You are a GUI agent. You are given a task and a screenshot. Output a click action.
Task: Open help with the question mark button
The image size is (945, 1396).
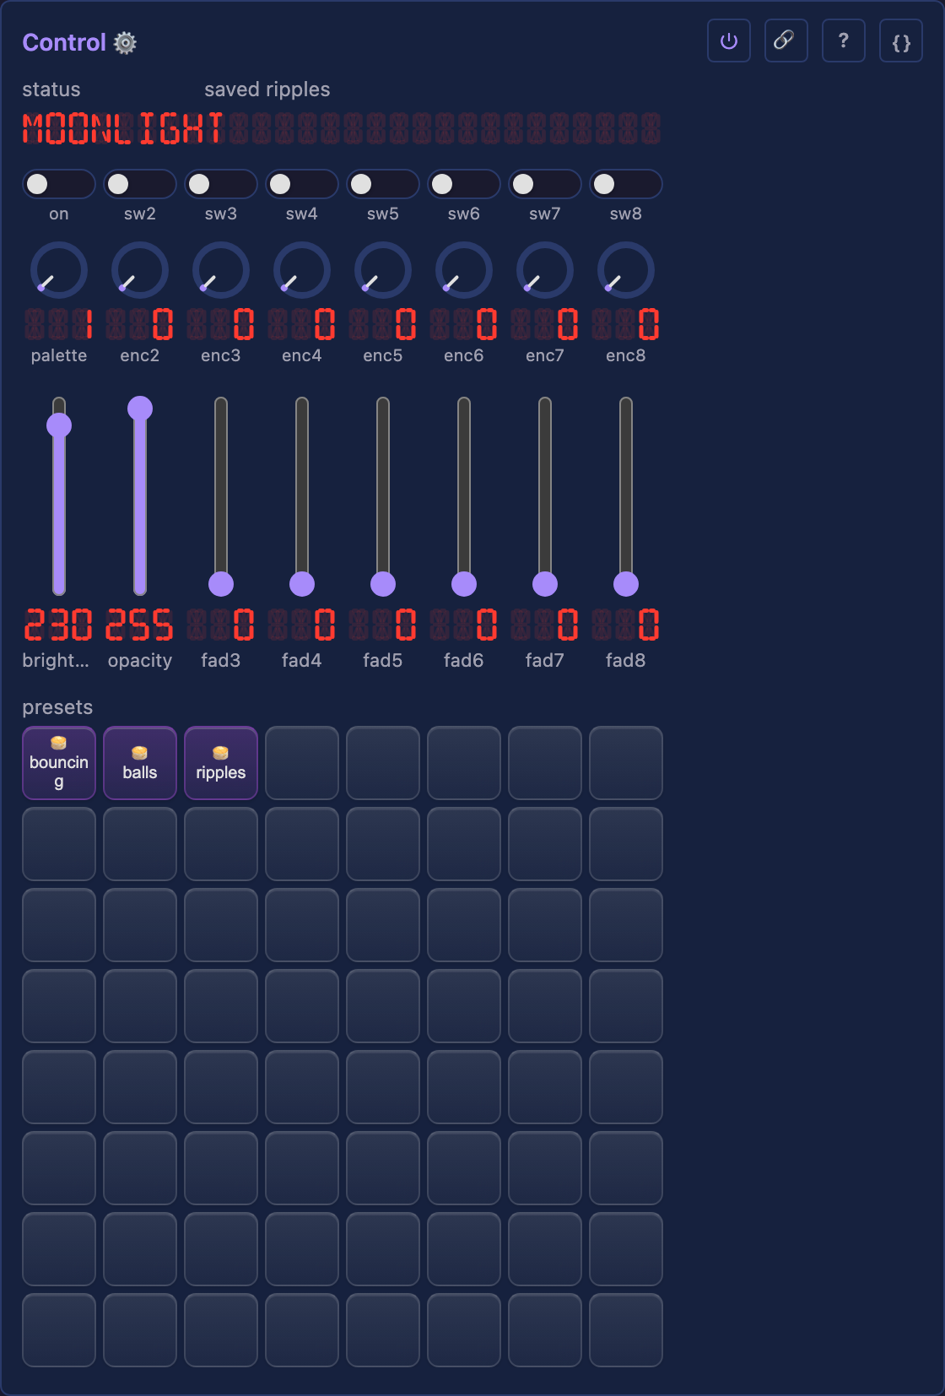844,41
